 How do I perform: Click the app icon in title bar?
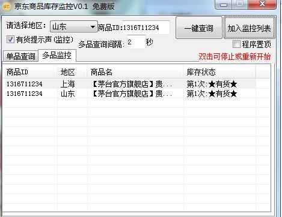tap(6, 7)
